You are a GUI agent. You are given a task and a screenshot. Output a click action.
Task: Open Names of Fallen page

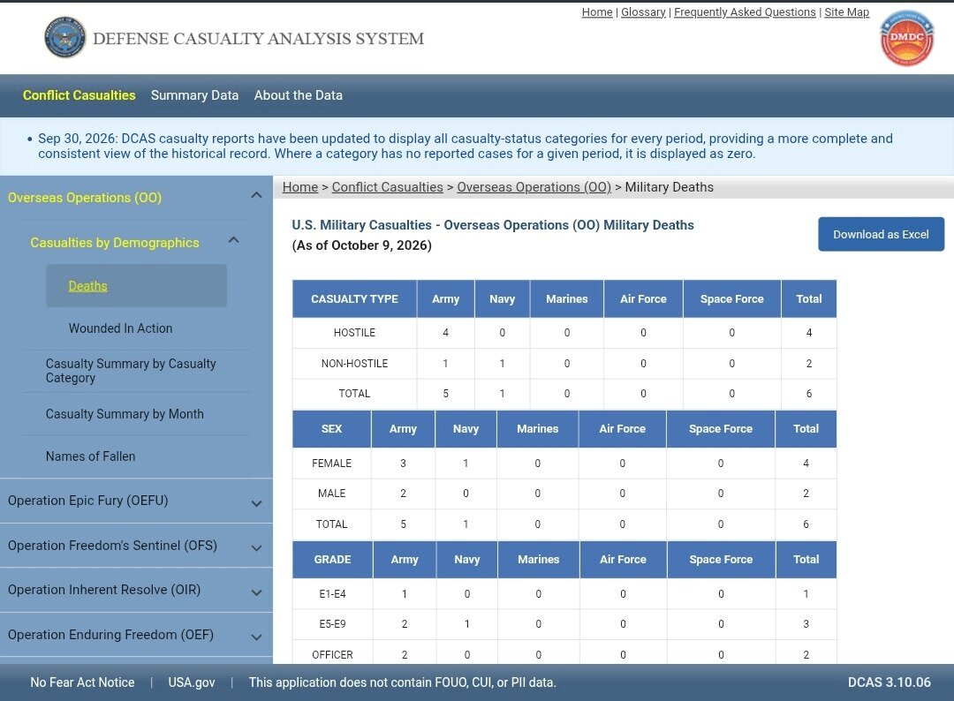point(91,456)
